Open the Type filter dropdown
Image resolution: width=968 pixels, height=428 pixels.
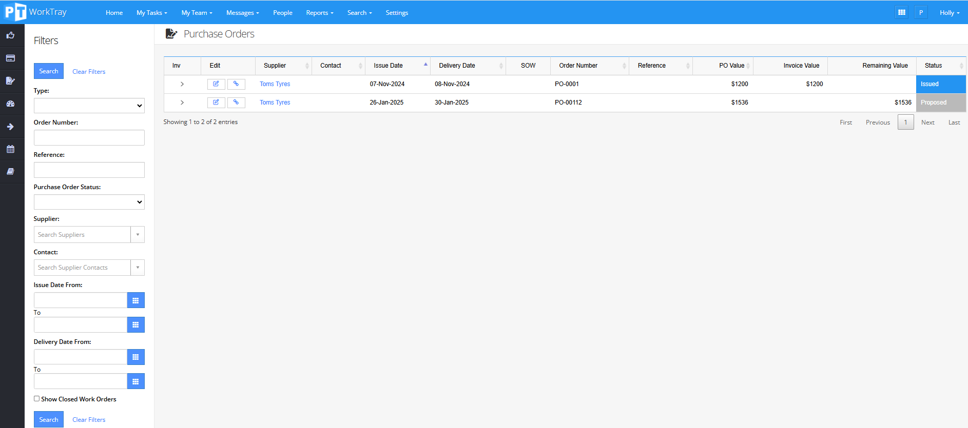click(89, 106)
